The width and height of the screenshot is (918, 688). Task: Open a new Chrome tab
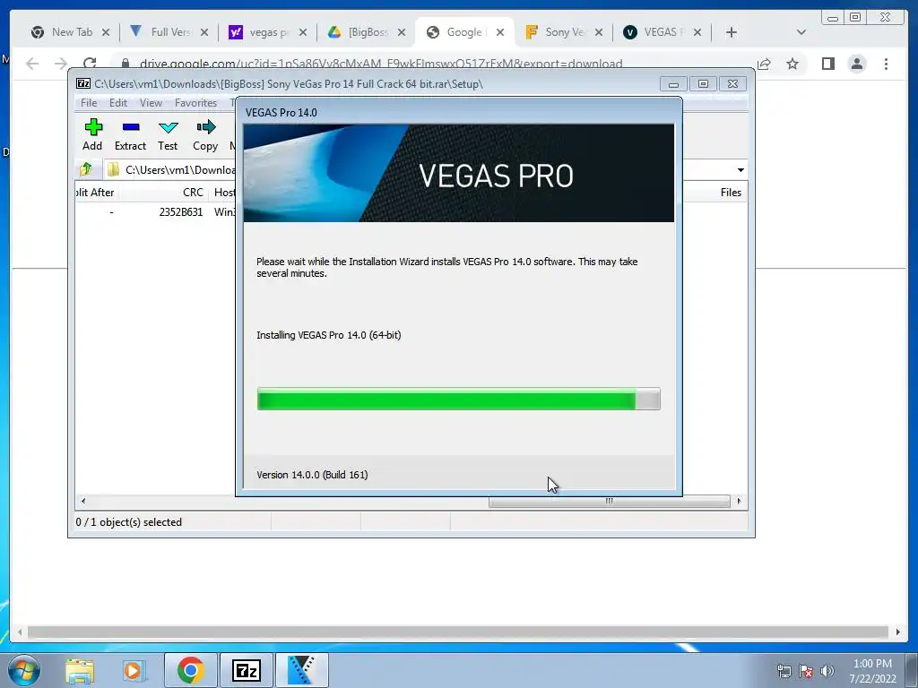coord(732,32)
